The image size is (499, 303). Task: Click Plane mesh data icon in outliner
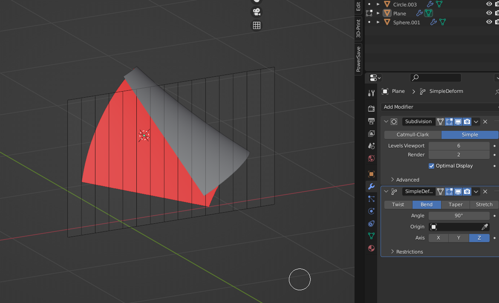pyautogui.click(x=428, y=13)
